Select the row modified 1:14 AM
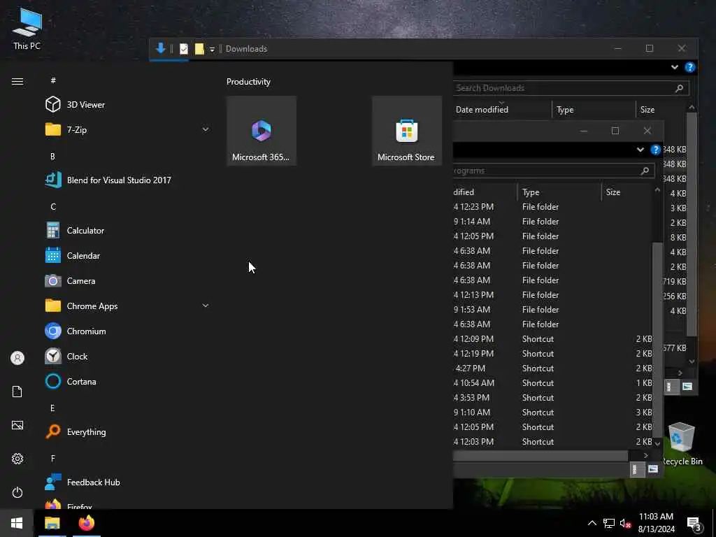Viewport: 716px width, 537px height. point(552,222)
